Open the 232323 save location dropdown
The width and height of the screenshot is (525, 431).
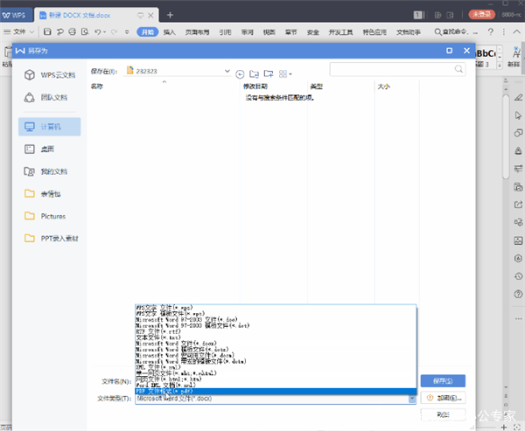(x=227, y=71)
